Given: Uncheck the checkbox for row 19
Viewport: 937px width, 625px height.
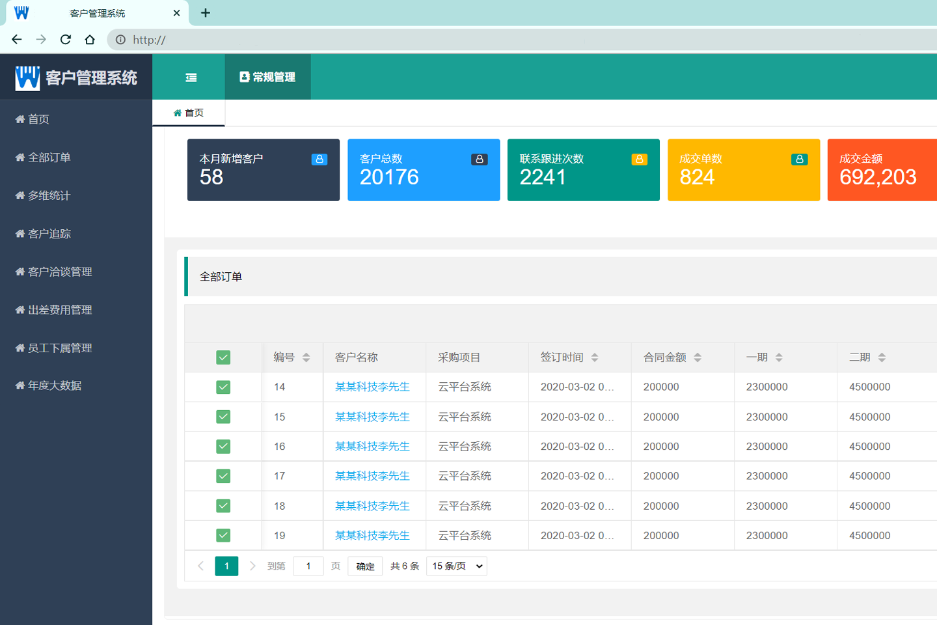Looking at the screenshot, I should tap(223, 536).
